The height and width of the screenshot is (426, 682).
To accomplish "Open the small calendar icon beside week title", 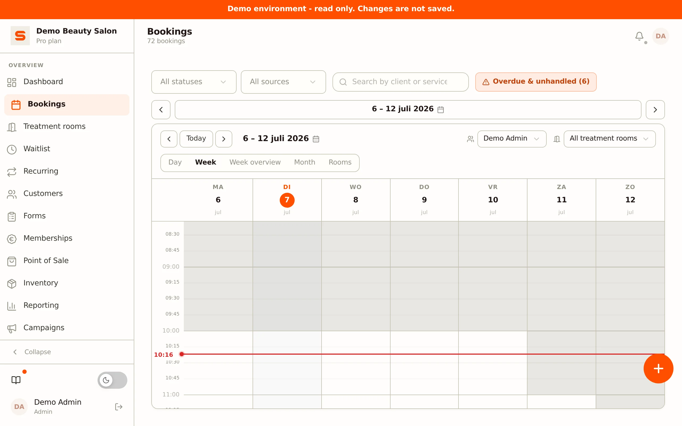I will pos(316,139).
